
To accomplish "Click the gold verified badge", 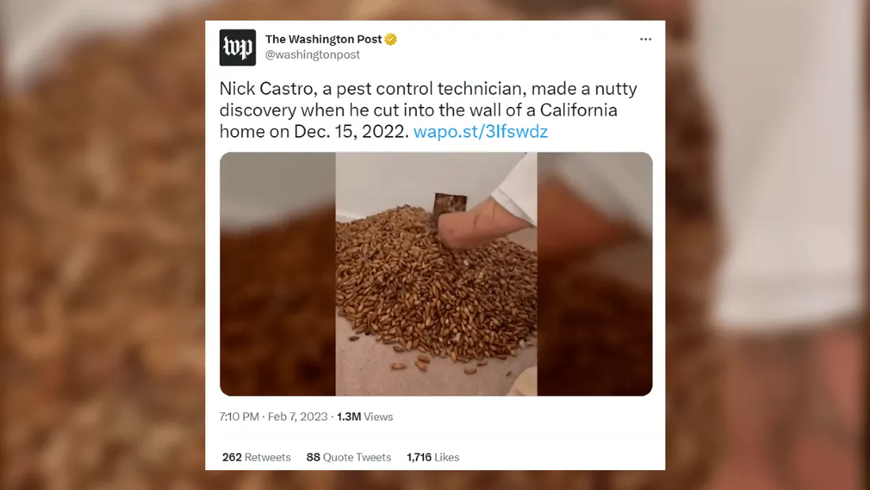I will pos(391,40).
